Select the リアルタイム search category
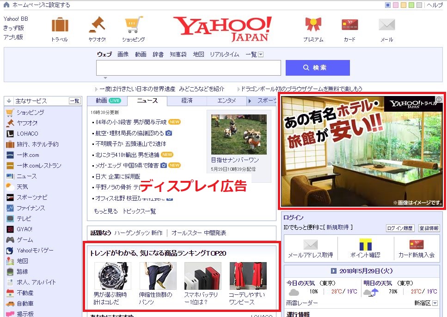This screenshot has width=447, height=317. pyautogui.click(x=224, y=54)
